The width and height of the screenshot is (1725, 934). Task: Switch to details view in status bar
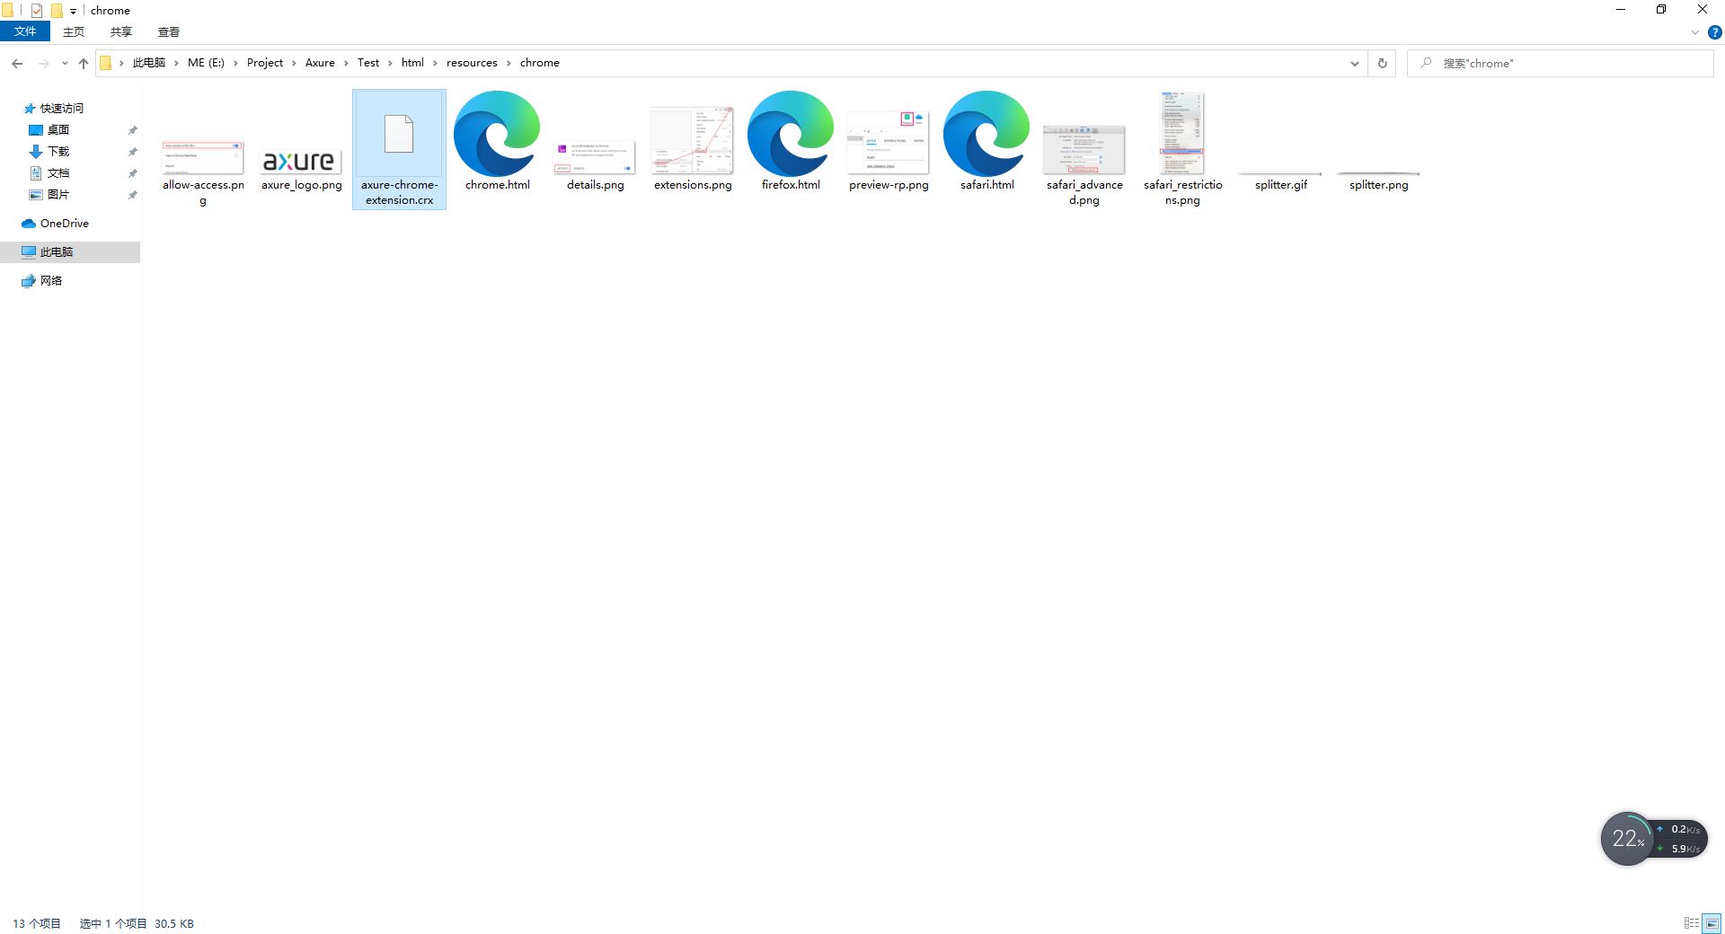click(x=1694, y=923)
